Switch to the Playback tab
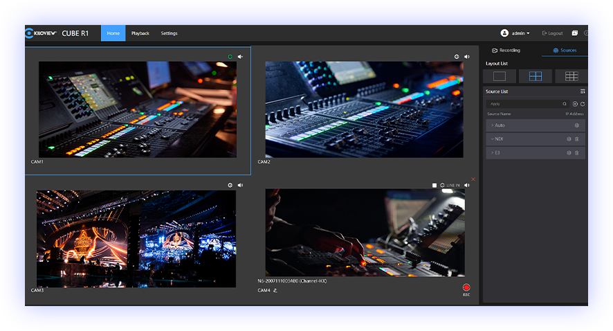Screen dimensions: 613x331 (x=140, y=33)
